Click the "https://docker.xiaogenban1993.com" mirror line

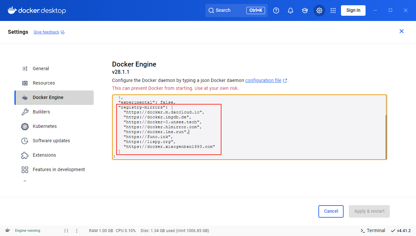169,147
